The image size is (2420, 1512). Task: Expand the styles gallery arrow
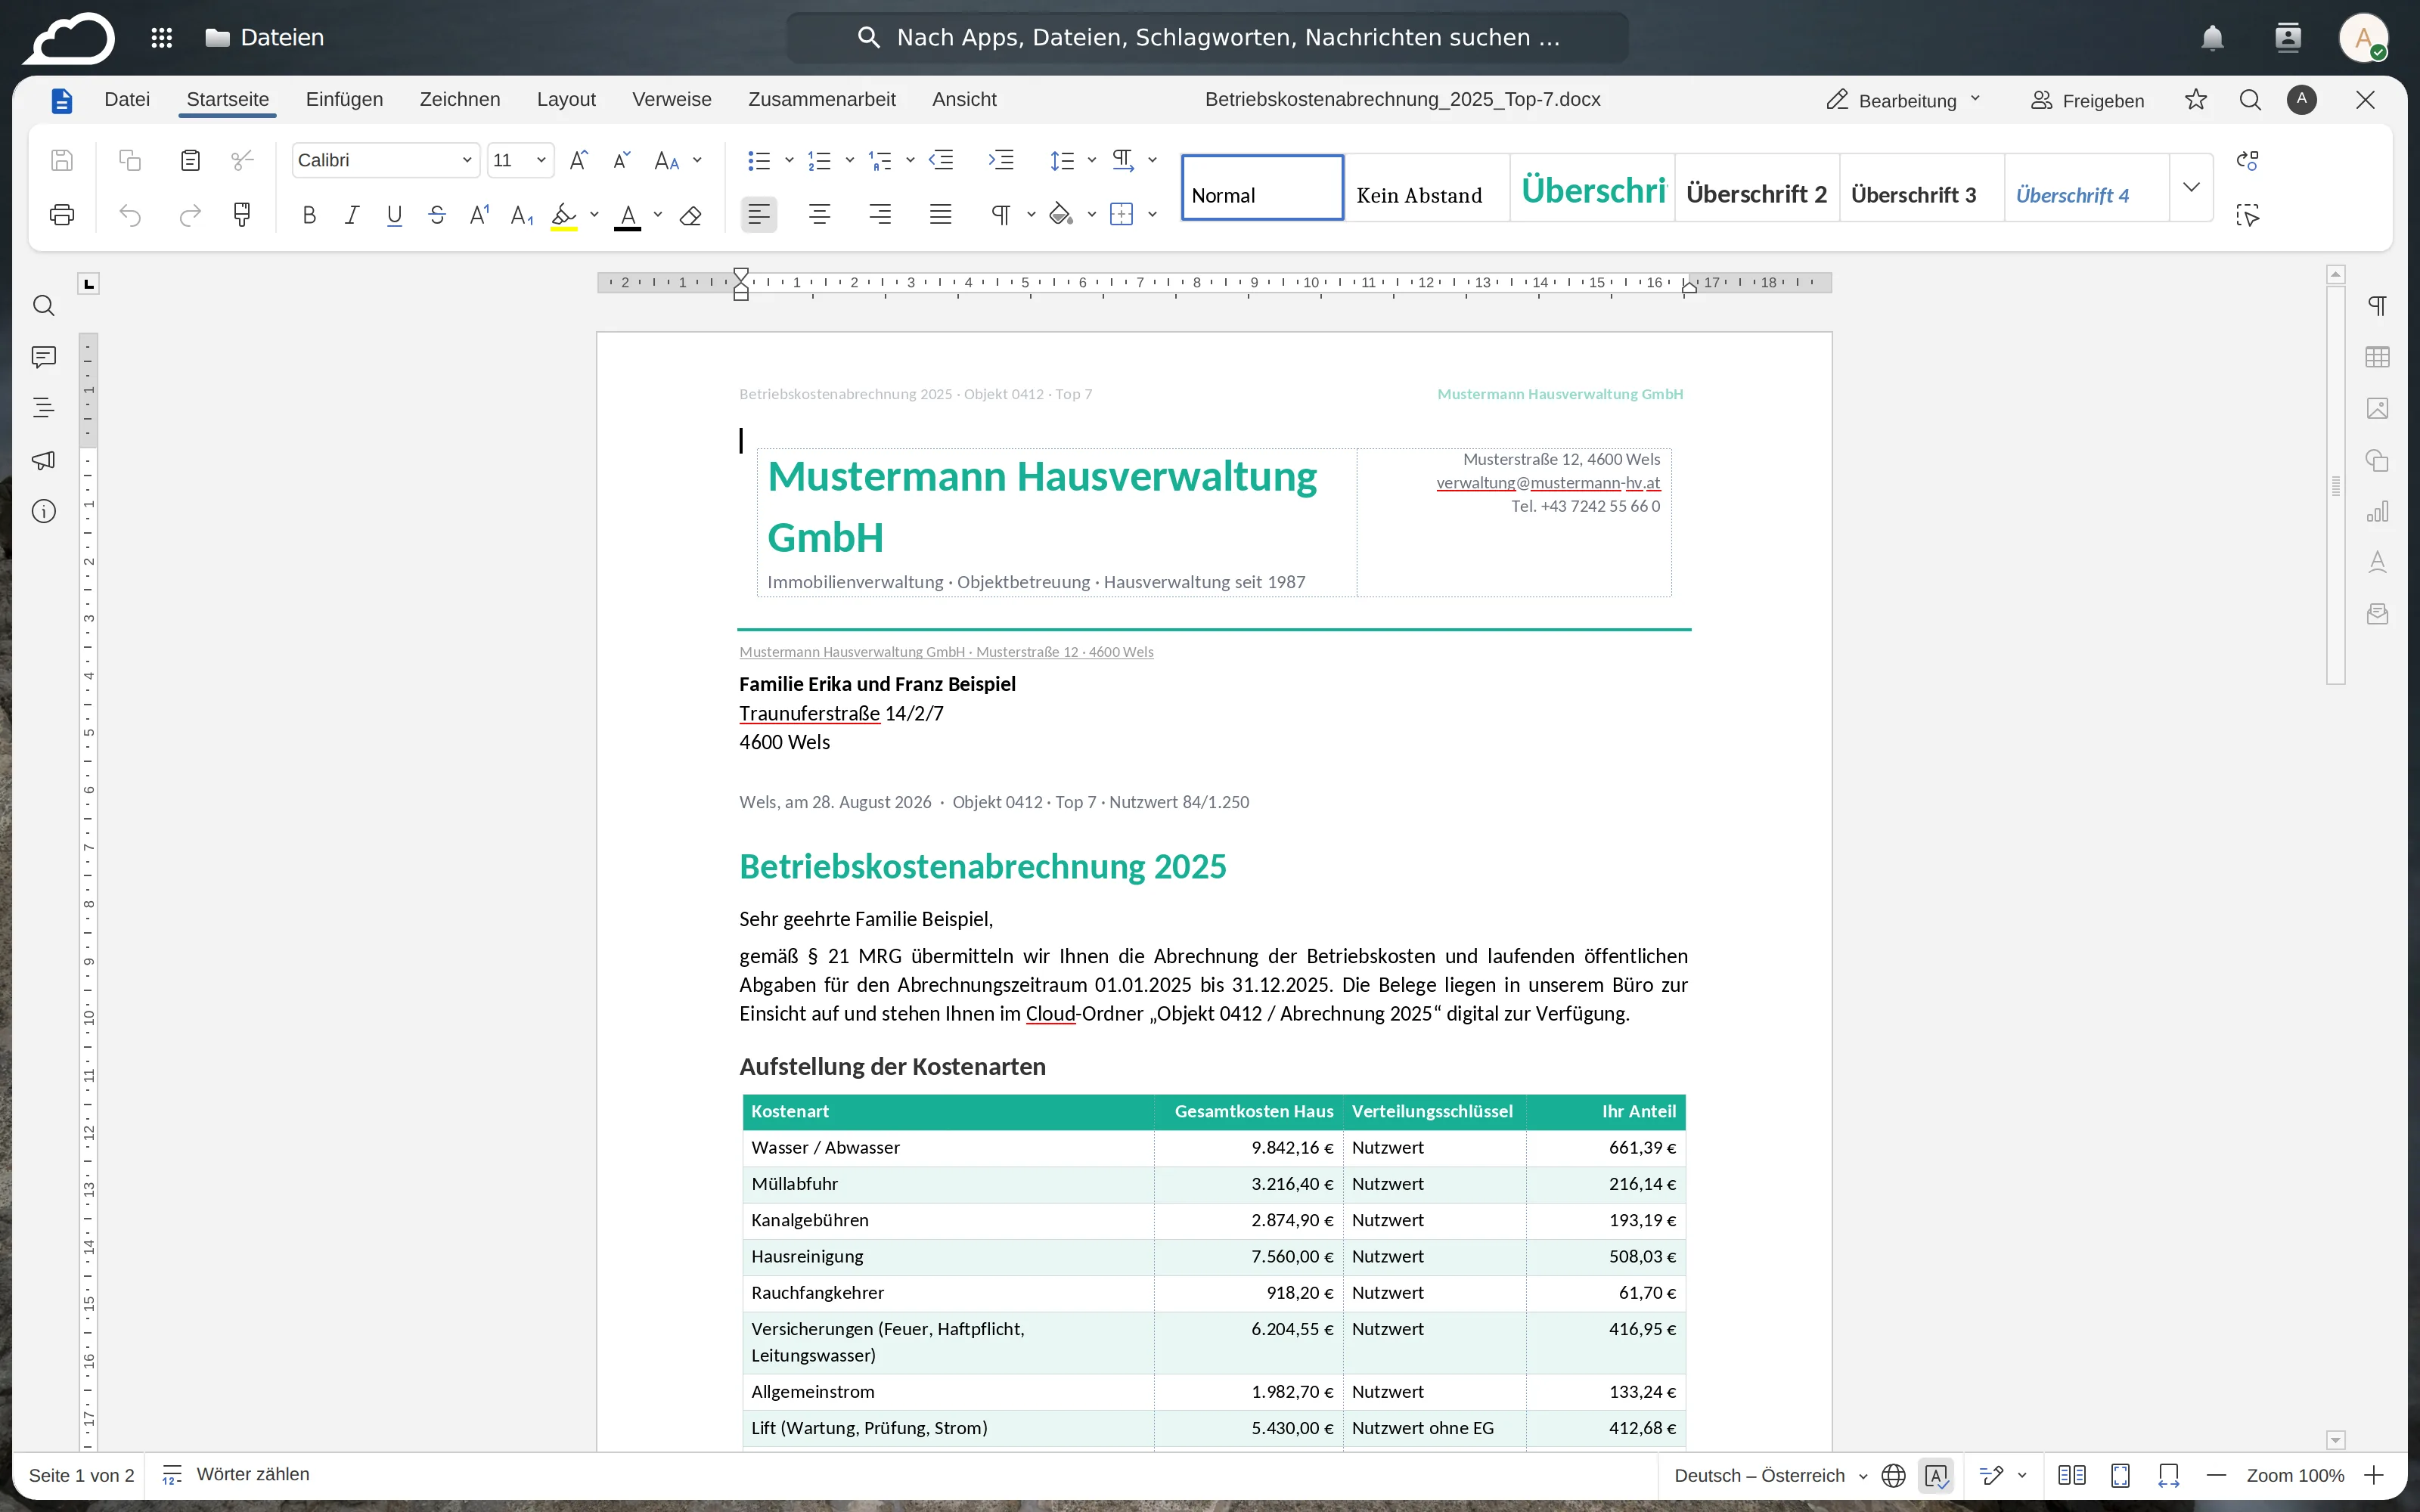[2191, 187]
